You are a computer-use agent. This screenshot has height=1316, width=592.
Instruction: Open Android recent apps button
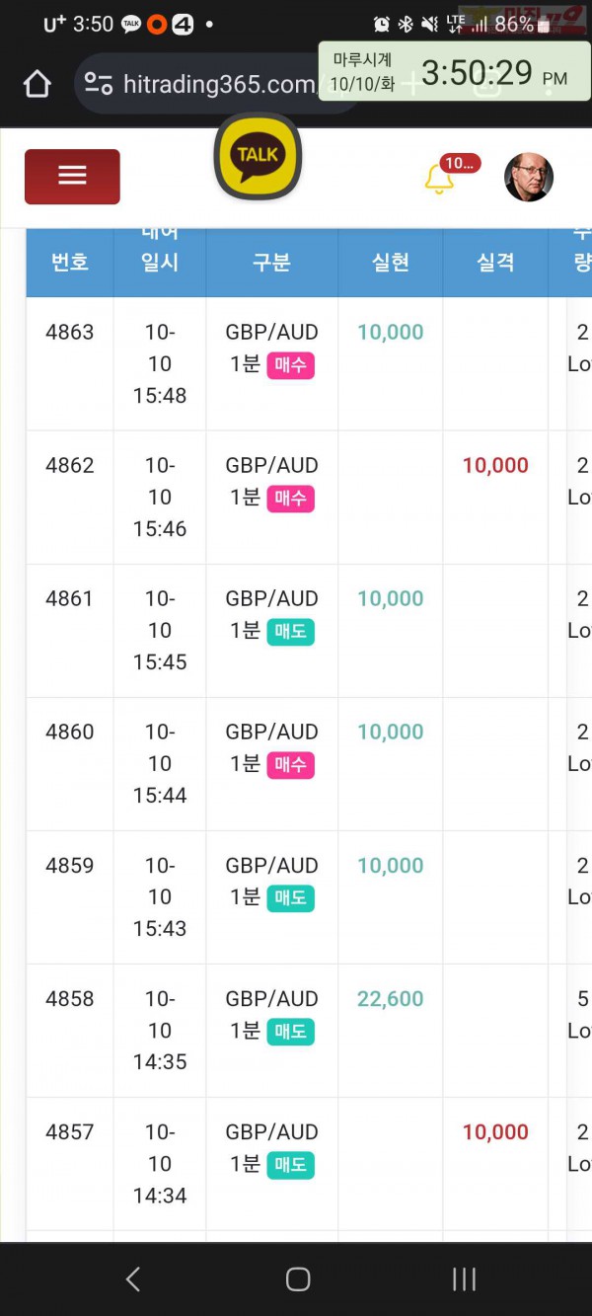point(464,1279)
